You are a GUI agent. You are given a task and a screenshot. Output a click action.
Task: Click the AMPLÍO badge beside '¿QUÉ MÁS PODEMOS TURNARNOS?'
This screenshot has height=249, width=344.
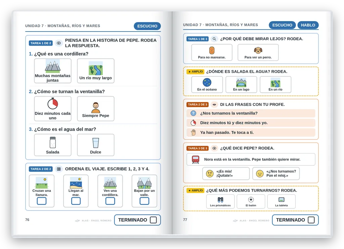coord(196,190)
